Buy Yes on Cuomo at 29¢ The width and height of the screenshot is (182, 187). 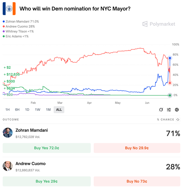(47, 181)
